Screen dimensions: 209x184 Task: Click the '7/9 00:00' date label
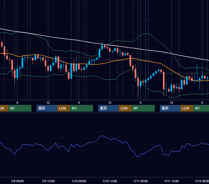17,181
